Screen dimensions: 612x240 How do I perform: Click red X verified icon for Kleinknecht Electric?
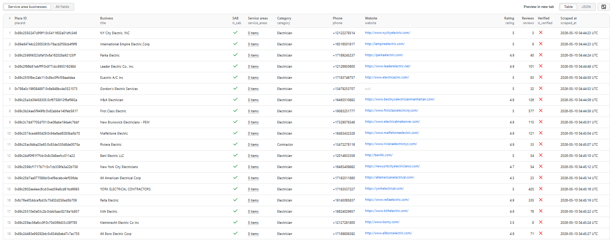click(540, 222)
